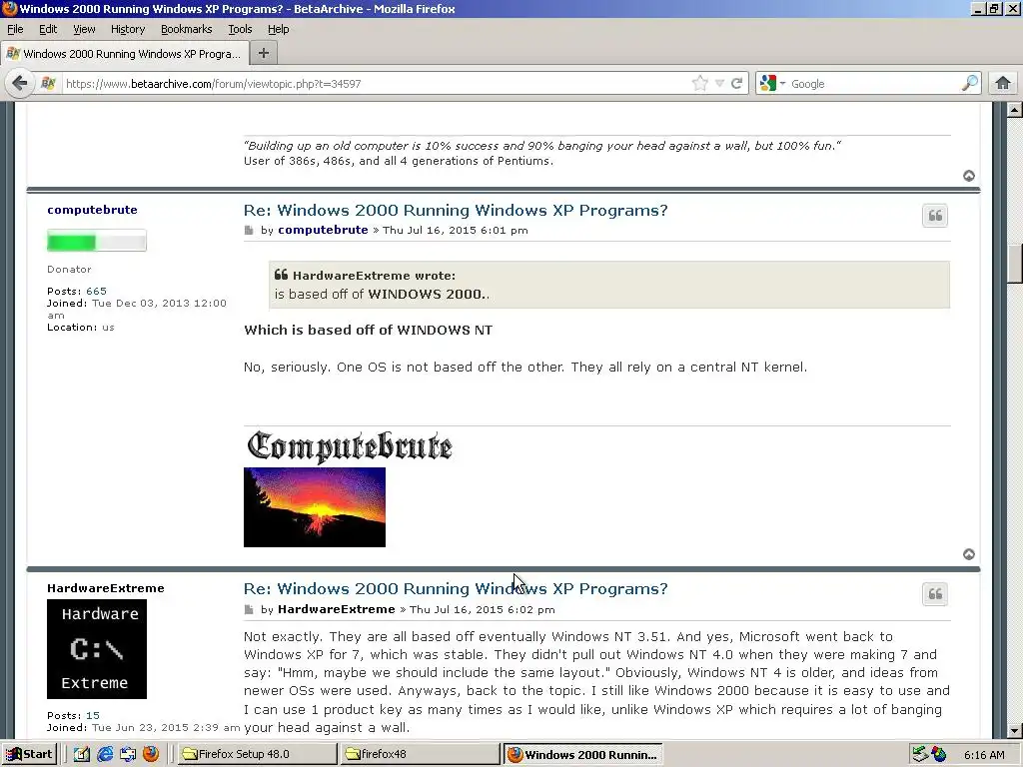The width and height of the screenshot is (1023, 767).
Task: Open the Windows Start menu
Action: (x=29, y=754)
